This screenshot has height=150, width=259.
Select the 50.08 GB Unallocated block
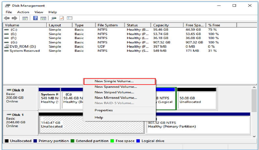pos(197,100)
